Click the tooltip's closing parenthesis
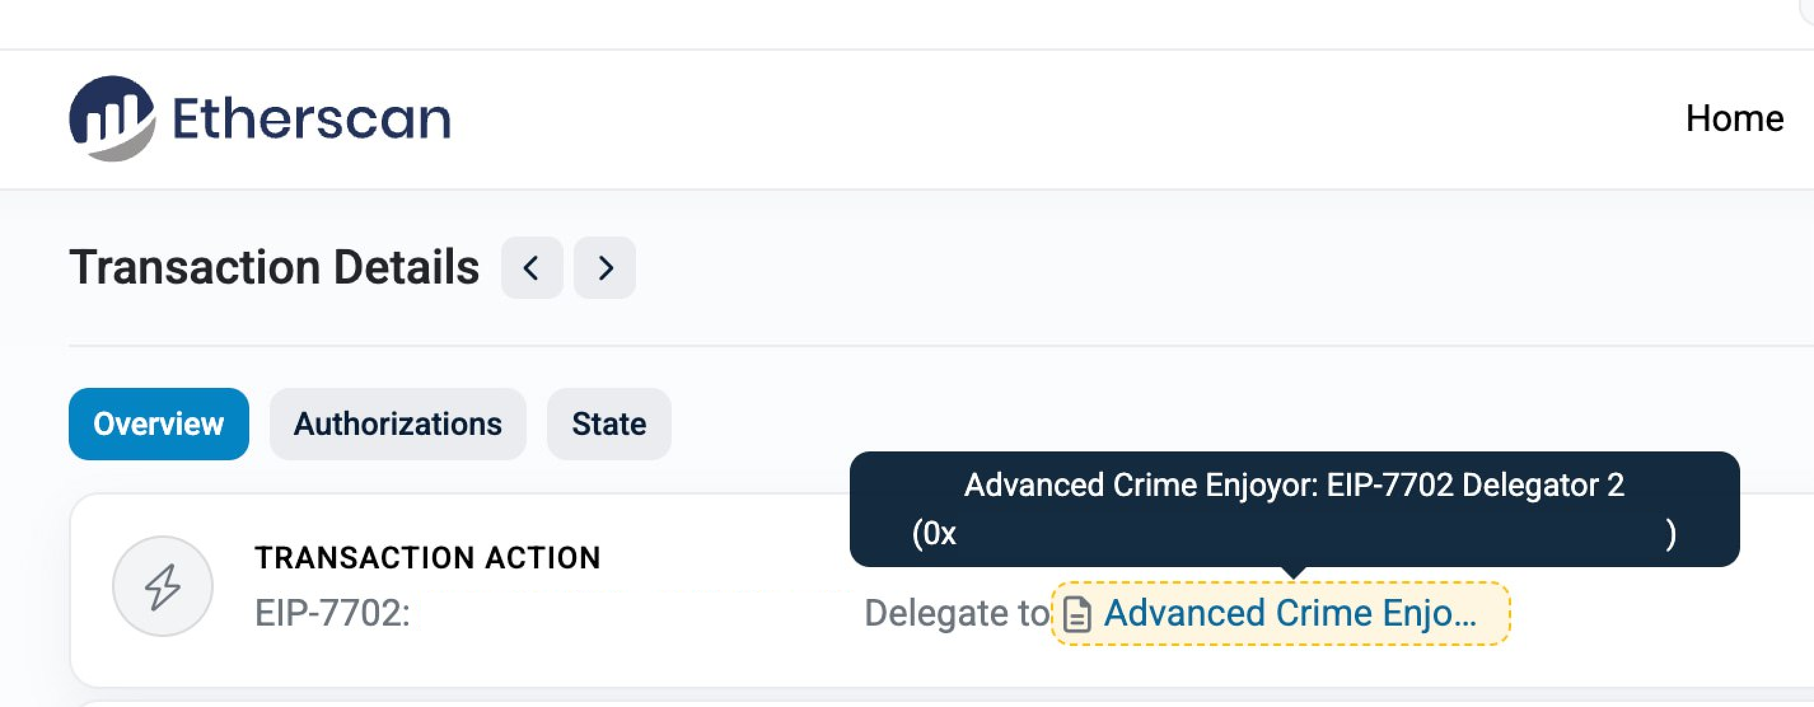 [1670, 534]
